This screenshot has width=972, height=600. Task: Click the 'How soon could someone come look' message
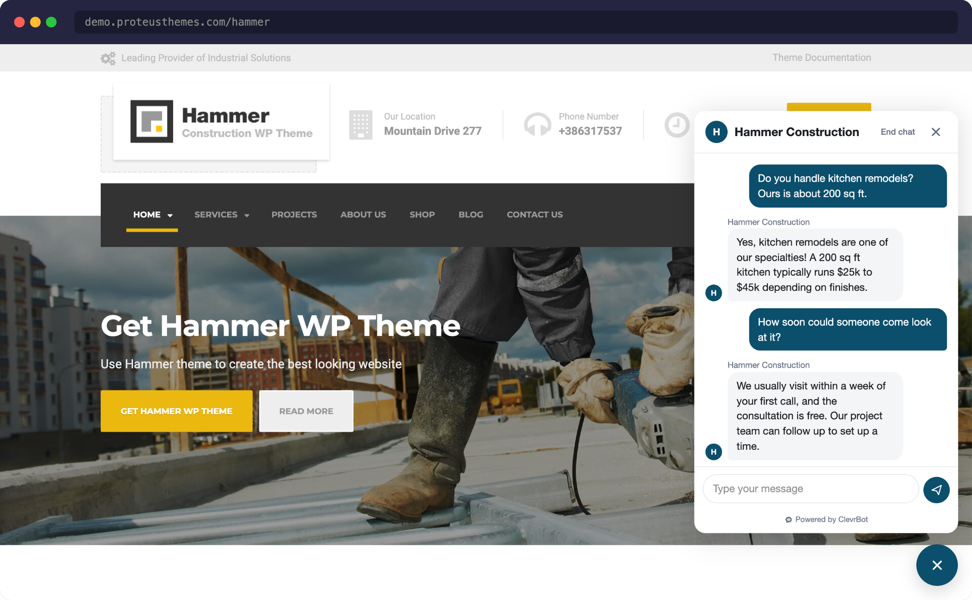point(847,330)
